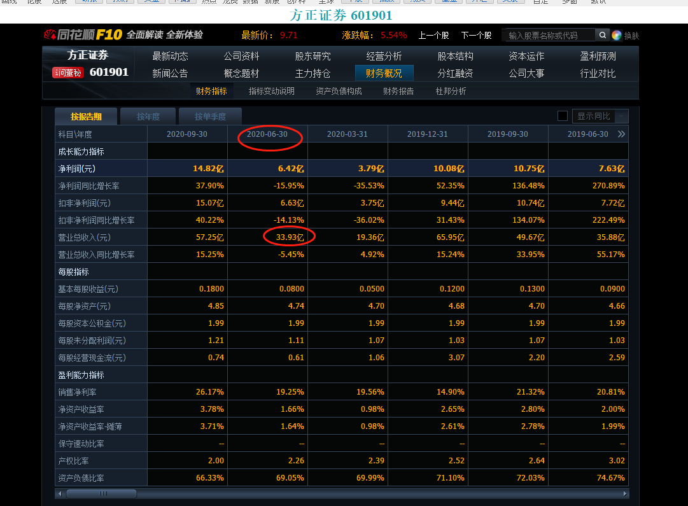Open the 经营分析 menu
The width and height of the screenshot is (688, 506).
click(384, 56)
